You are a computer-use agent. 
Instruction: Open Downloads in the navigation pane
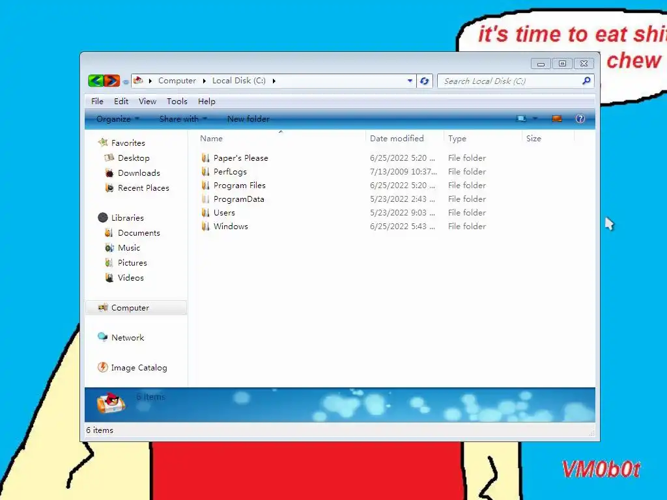click(139, 173)
